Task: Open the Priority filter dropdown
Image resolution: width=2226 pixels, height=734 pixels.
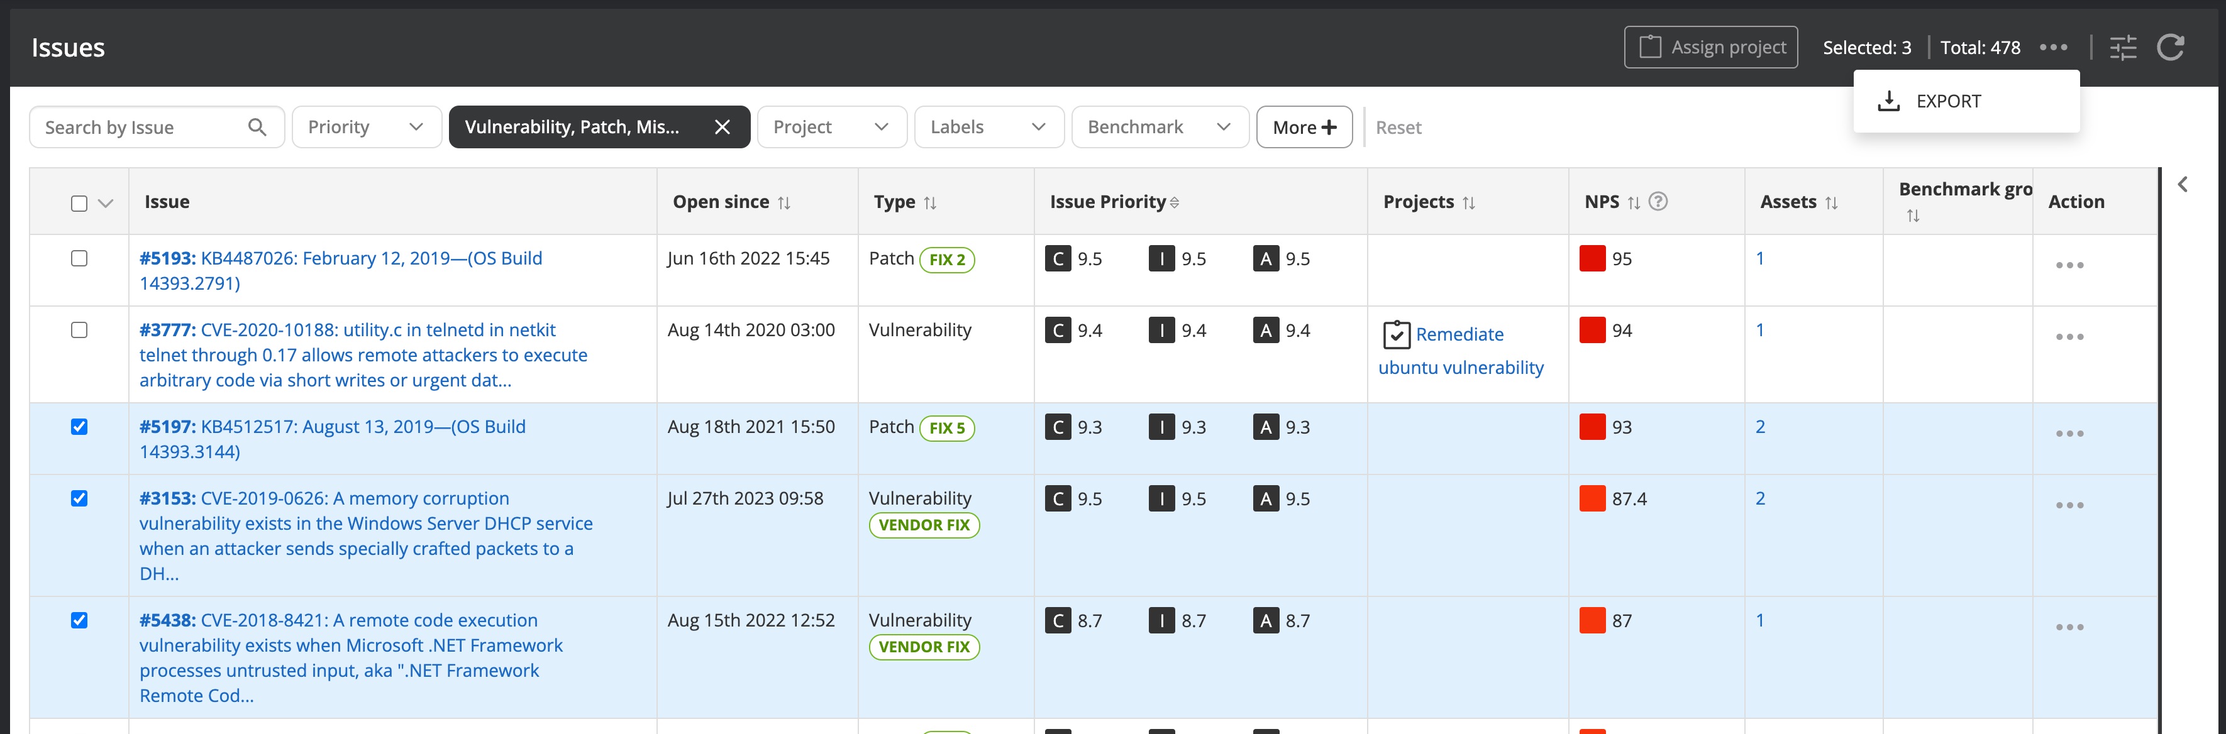Action: 367,127
